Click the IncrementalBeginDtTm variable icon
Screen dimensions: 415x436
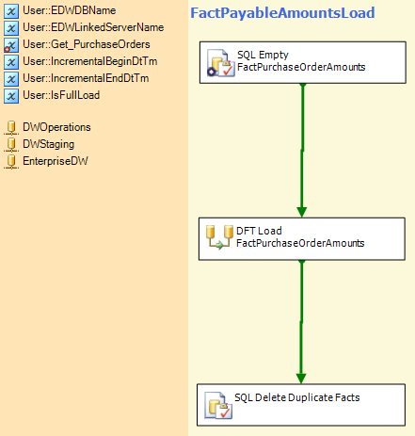11,62
